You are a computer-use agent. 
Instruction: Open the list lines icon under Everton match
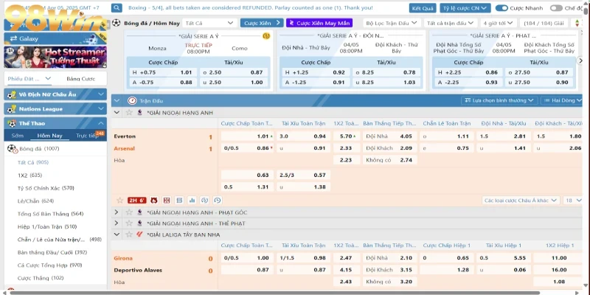click(179, 200)
